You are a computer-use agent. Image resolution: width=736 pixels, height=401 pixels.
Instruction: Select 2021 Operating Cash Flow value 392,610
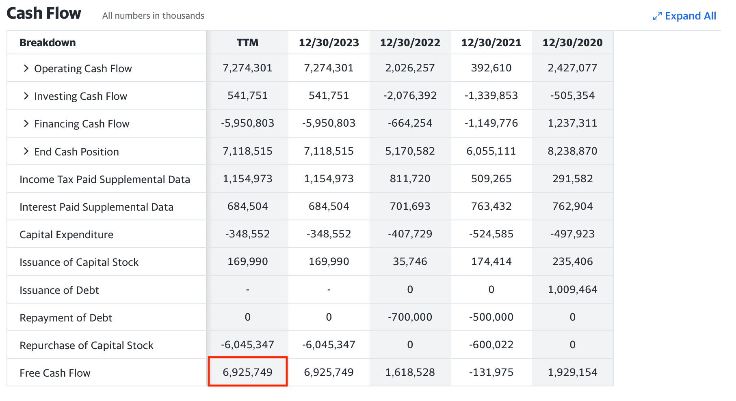coord(491,68)
